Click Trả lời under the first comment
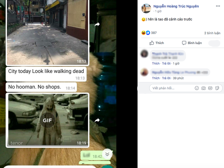 [166, 64]
